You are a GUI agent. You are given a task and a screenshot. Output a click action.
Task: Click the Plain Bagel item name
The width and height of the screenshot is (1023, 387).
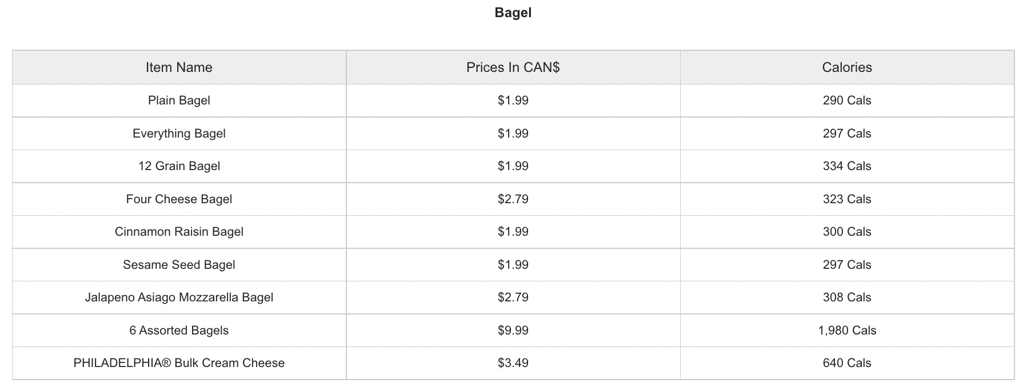(179, 100)
